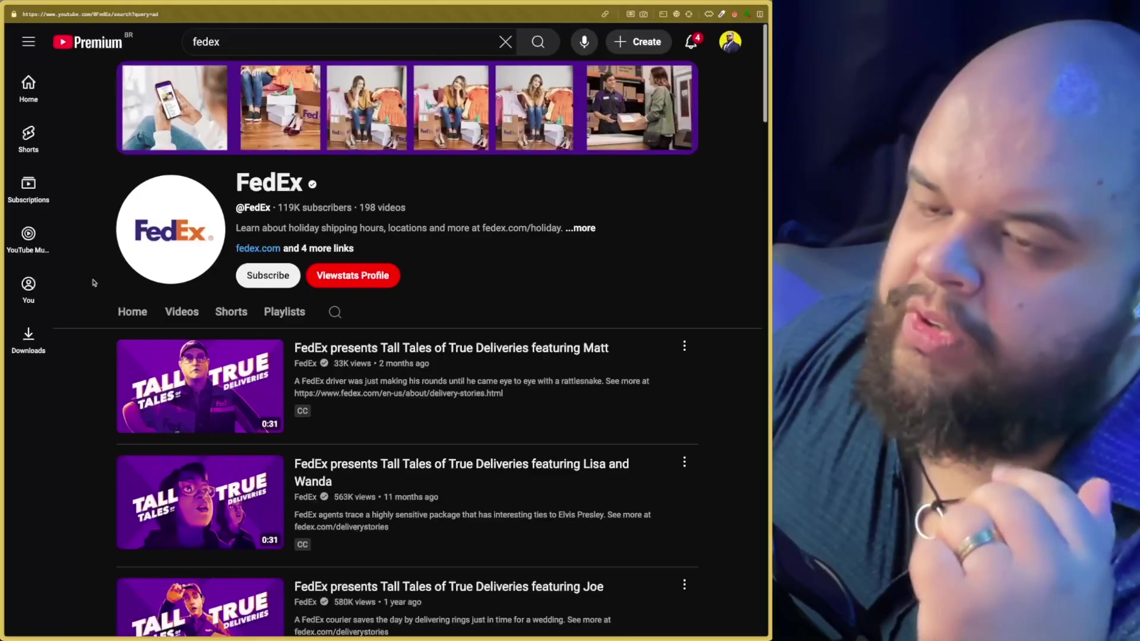Viewport: 1140px width, 641px height.
Task: Click the FedEx channel logo avatar
Action: pos(171,229)
